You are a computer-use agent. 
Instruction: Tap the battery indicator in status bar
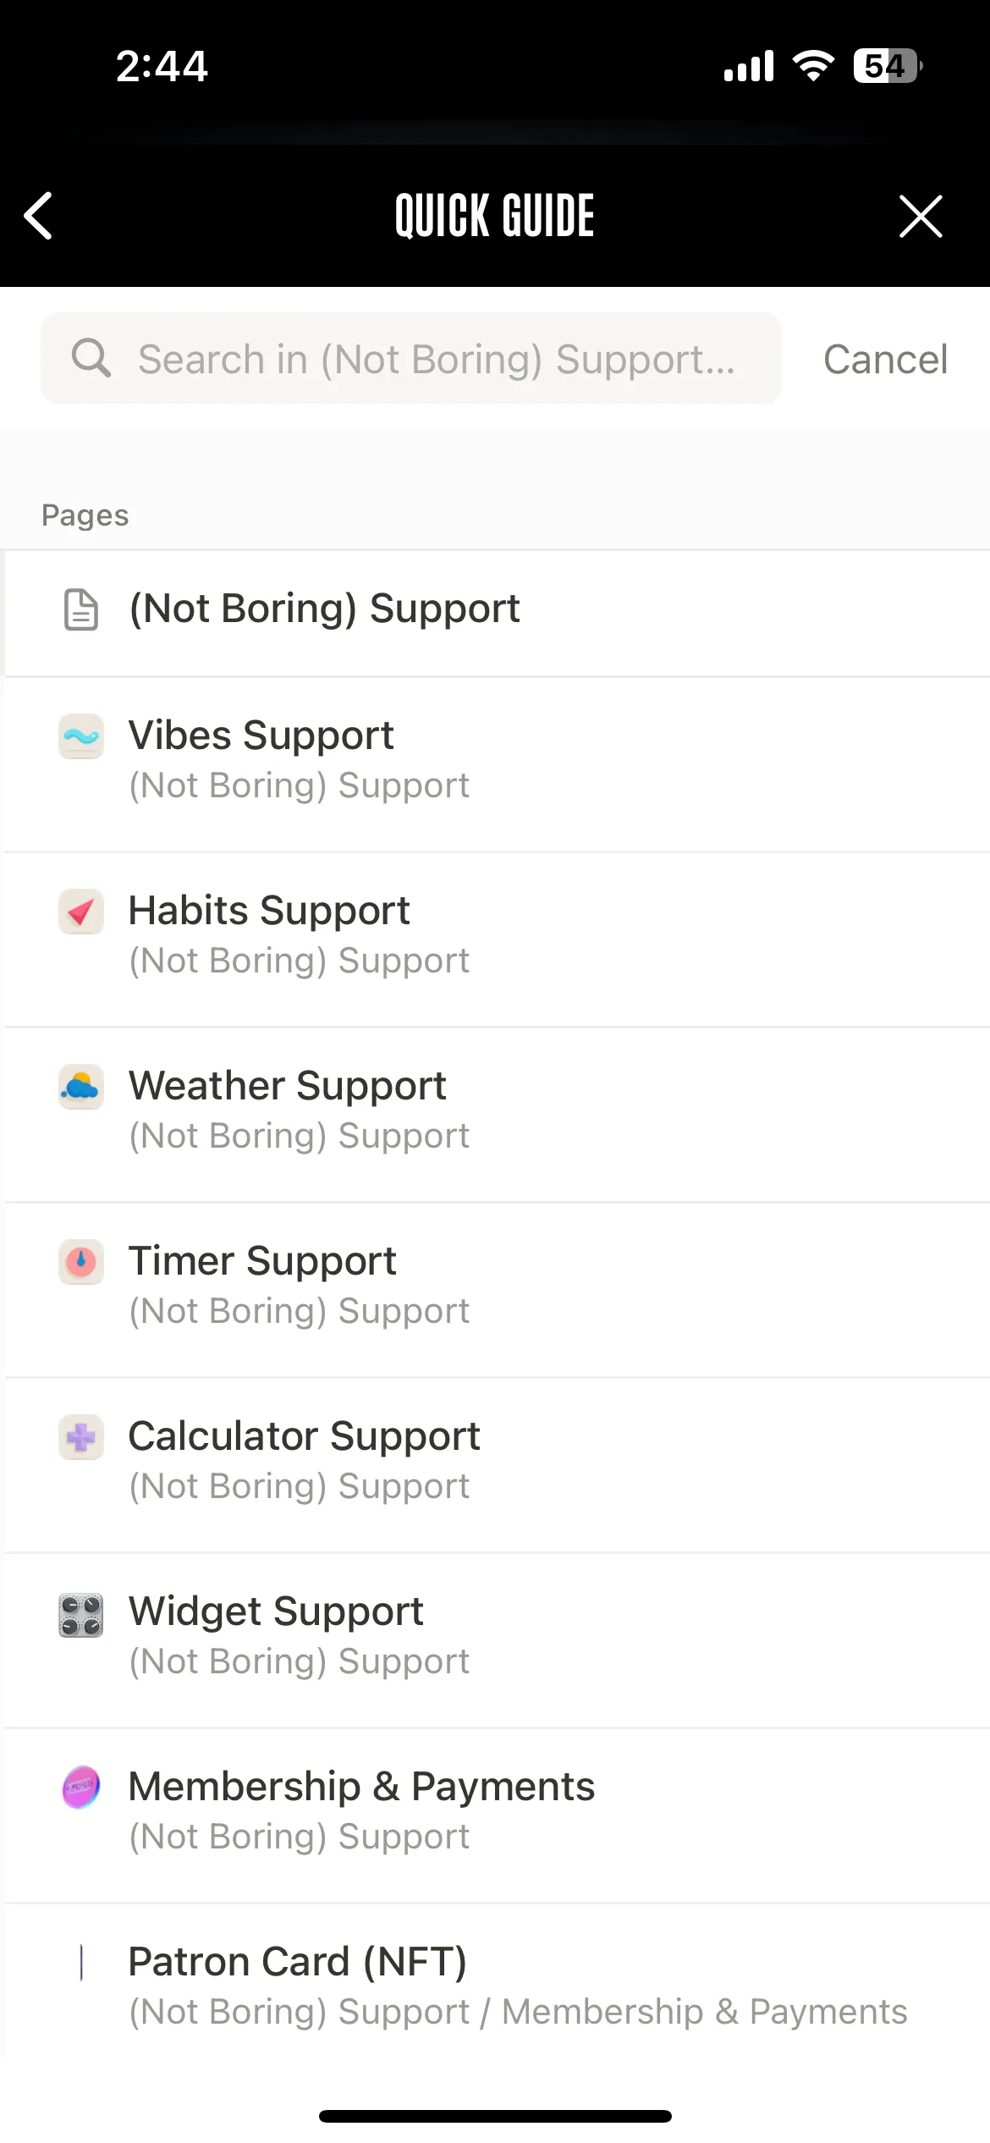tap(887, 65)
